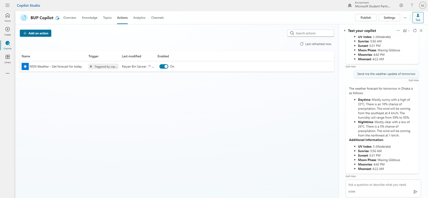
Task: Open the help question mark icon
Action: 412,6
